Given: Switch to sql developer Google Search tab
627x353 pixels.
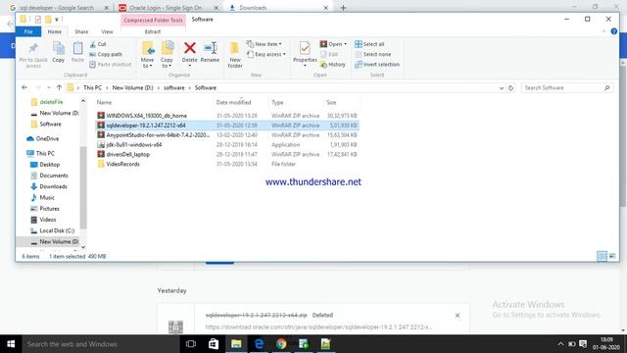Looking at the screenshot, I should pos(57,8).
